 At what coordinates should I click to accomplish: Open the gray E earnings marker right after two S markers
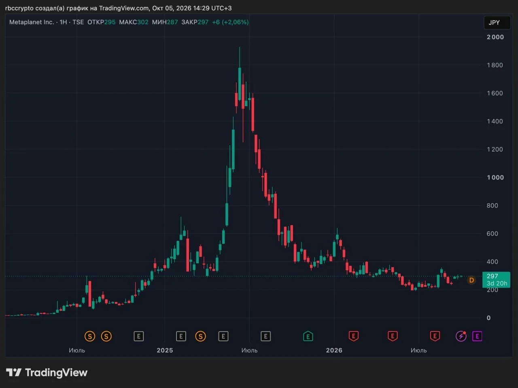pyautogui.click(x=139, y=336)
